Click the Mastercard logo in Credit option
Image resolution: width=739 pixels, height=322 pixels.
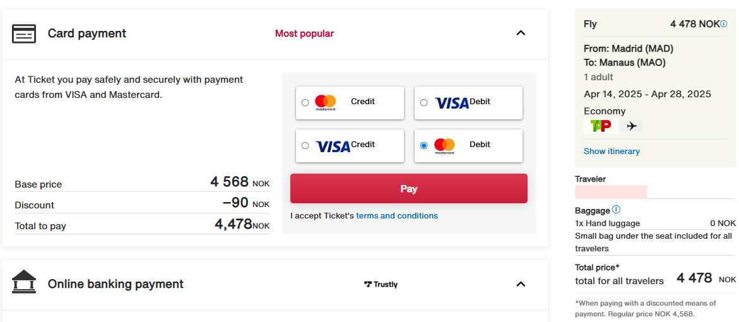tap(325, 102)
